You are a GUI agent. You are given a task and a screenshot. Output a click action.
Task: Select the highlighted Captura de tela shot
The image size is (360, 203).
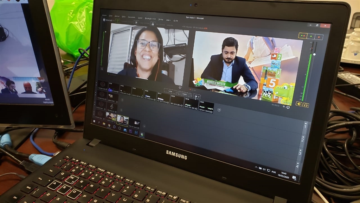(122, 120)
